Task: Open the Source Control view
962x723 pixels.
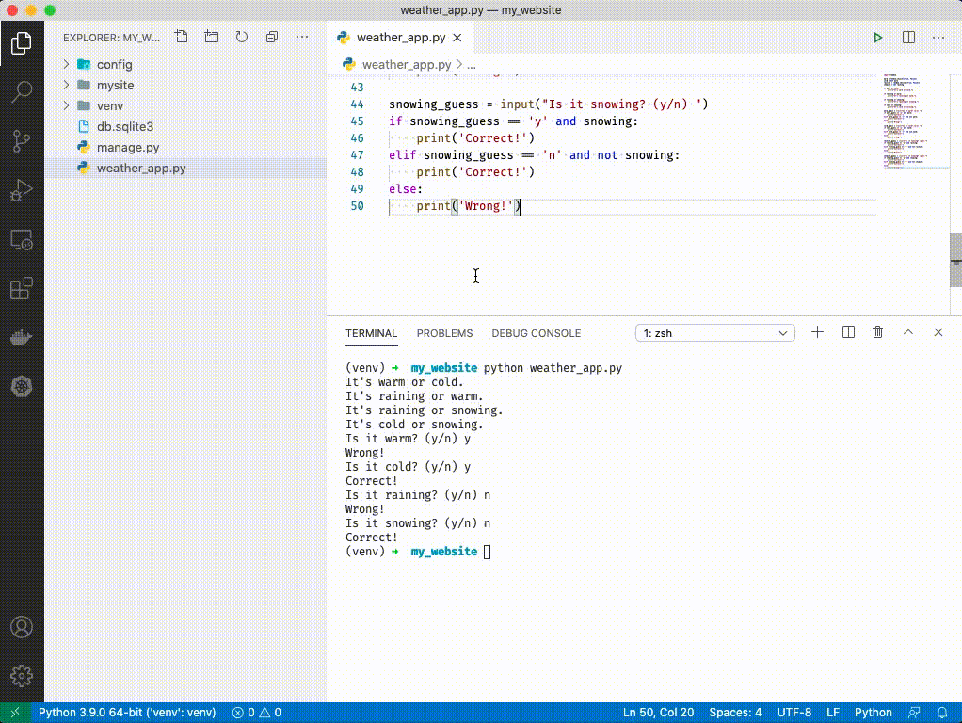Action: pos(21,142)
